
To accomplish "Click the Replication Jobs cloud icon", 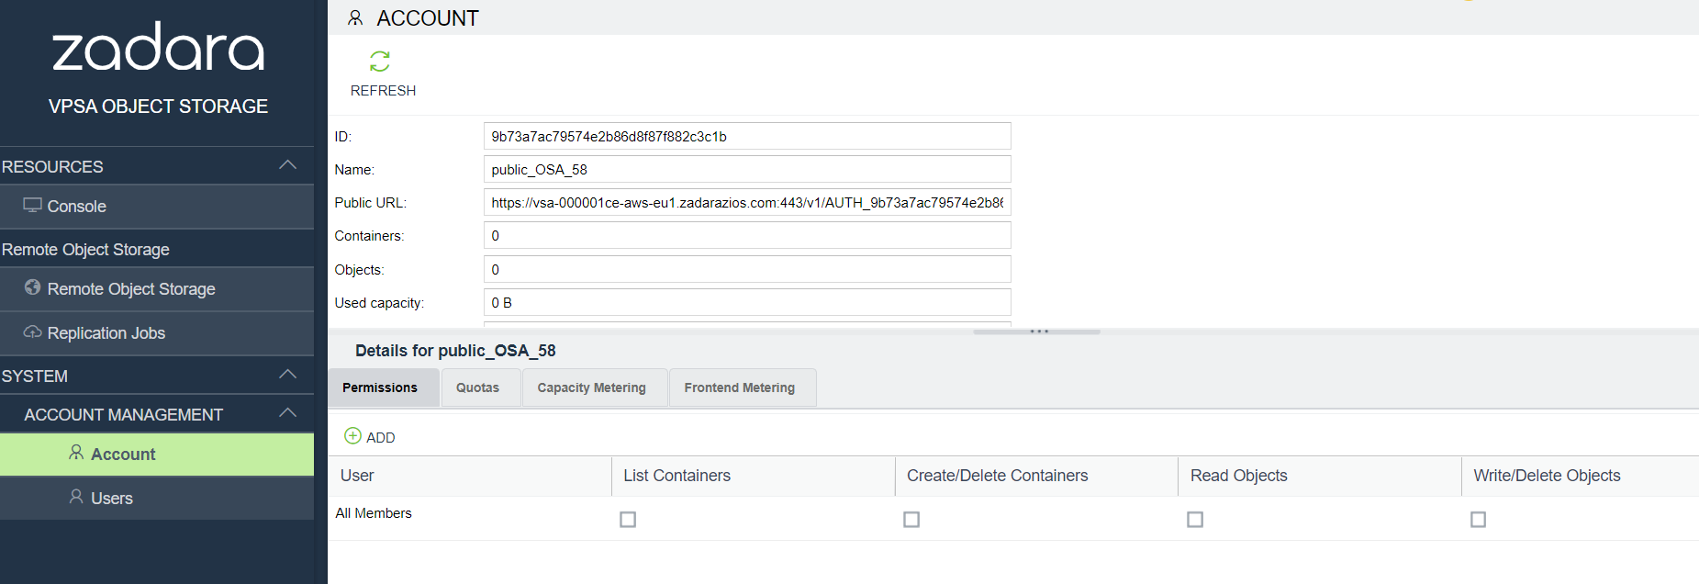I will pyautogui.click(x=32, y=332).
